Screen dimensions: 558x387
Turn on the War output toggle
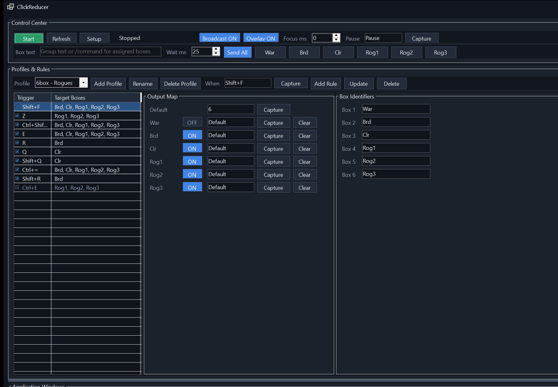pos(192,122)
